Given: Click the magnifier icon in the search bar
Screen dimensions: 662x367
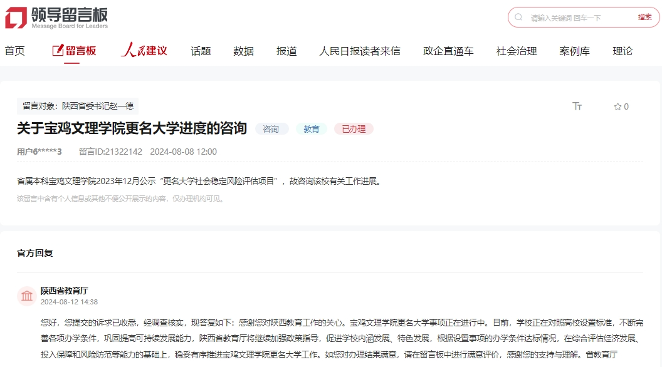Looking at the screenshot, I should coord(518,18).
